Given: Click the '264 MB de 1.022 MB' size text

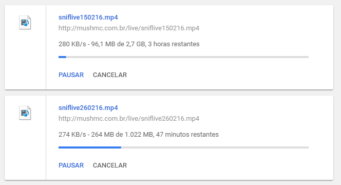Looking at the screenshot, I should coord(122,135).
